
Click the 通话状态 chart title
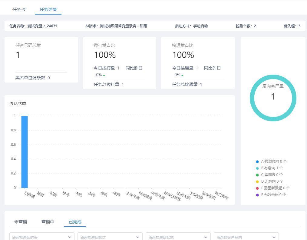click(x=18, y=103)
